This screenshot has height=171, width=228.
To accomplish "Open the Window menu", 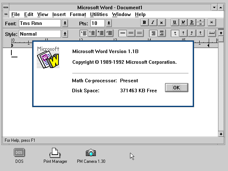I will click(121, 14).
